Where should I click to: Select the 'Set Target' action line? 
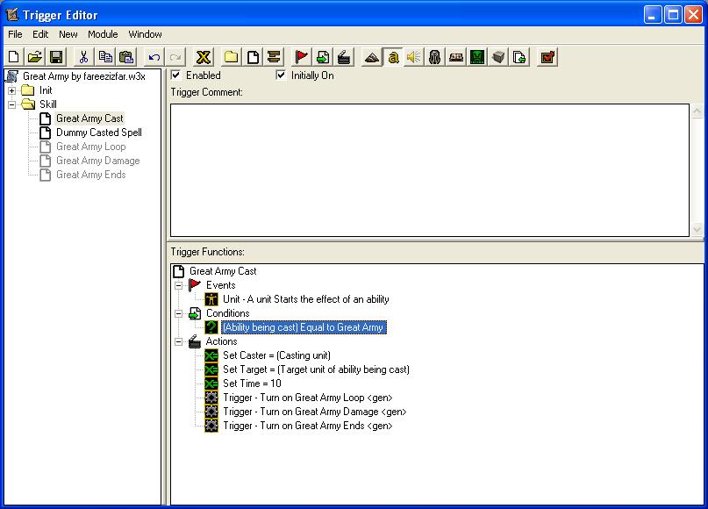(x=316, y=369)
